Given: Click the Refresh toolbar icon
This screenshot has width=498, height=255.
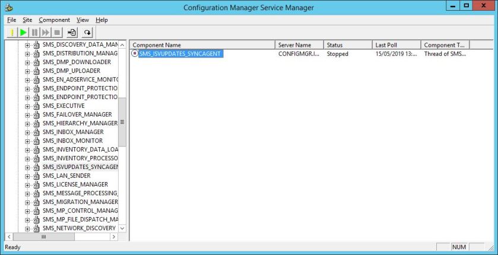Looking at the screenshot, I should click(x=87, y=33).
